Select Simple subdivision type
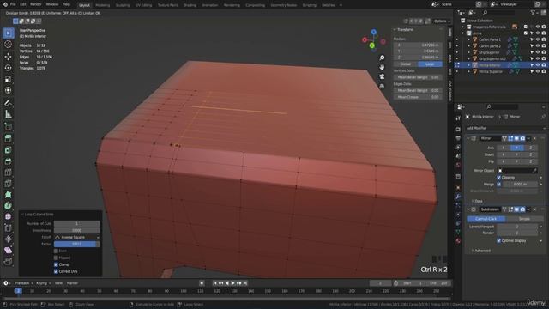The image size is (549, 309). pyautogui.click(x=524, y=219)
